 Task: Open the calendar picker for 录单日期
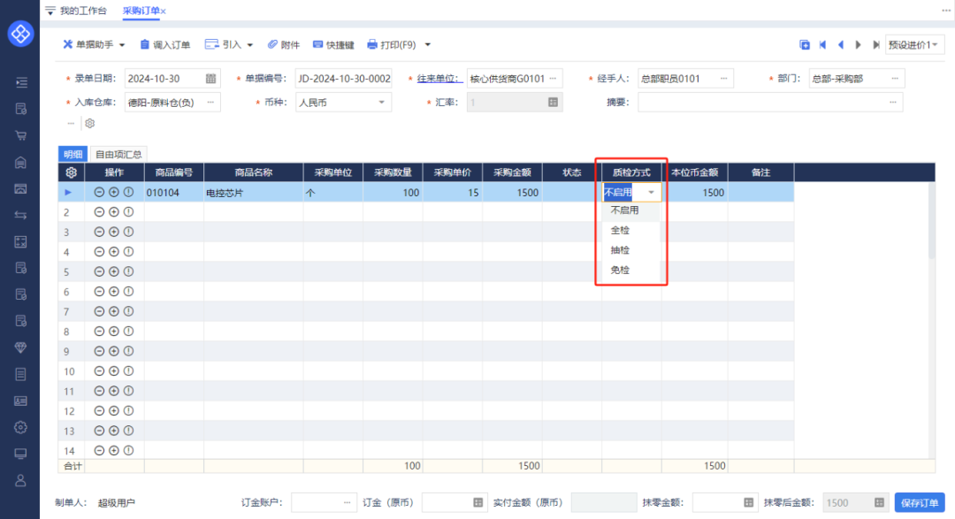(210, 79)
